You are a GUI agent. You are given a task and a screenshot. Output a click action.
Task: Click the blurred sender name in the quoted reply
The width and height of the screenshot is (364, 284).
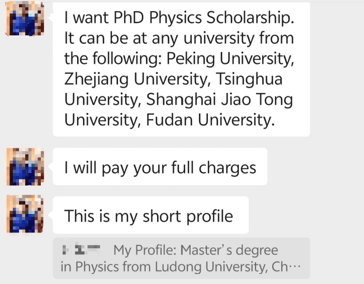pos(81,249)
